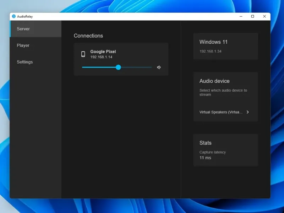Maximize the AudioRelay window
This screenshot has height=213, width=284.
pos(252,16)
